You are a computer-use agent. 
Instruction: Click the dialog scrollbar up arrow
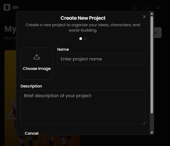(x=152, y=14)
